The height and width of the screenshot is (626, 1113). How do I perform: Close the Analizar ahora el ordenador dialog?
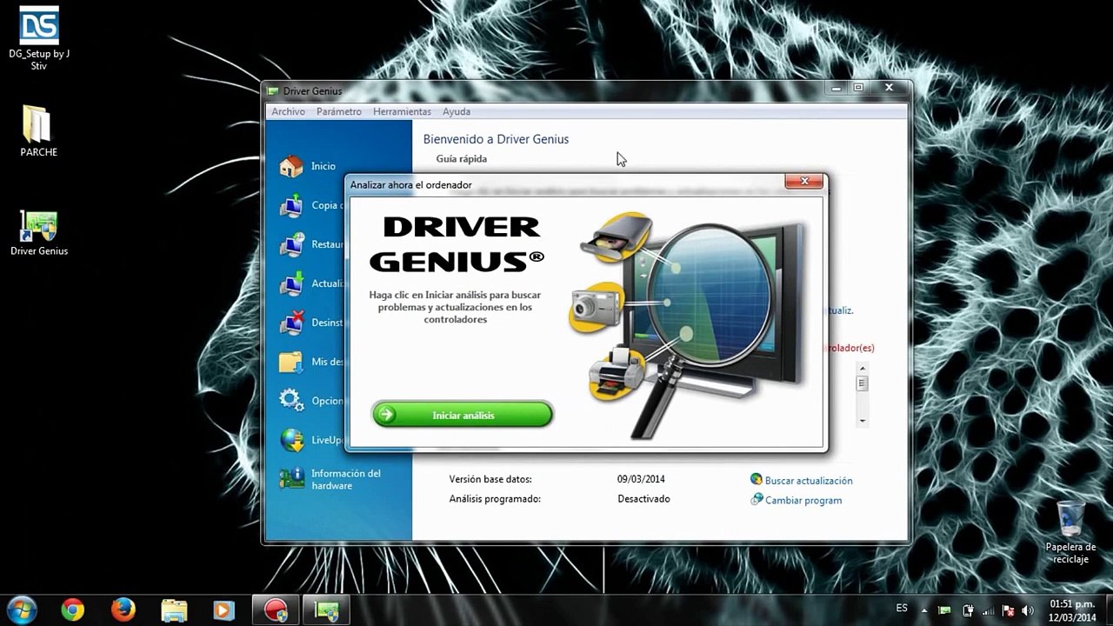coord(804,181)
